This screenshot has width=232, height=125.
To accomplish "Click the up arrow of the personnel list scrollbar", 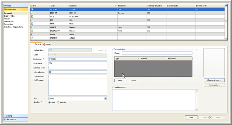I will coord(227,6).
